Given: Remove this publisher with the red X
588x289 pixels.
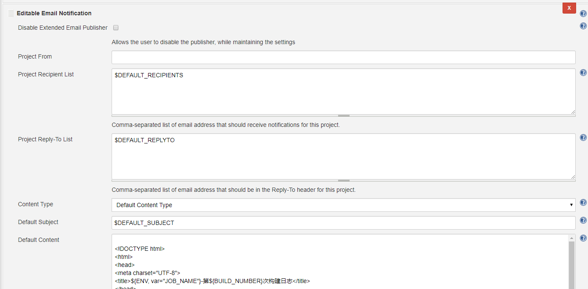Looking at the screenshot, I should click(x=569, y=8).
